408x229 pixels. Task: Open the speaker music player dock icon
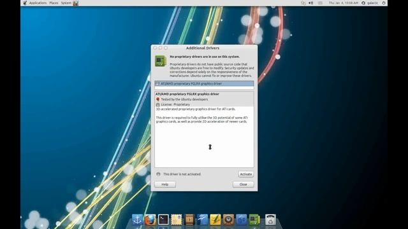pos(228,219)
